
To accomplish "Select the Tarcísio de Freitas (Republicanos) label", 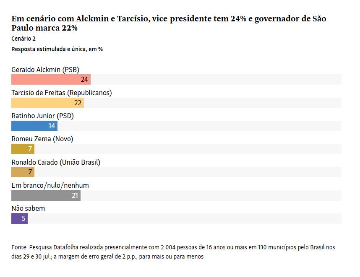I will [62, 93].
